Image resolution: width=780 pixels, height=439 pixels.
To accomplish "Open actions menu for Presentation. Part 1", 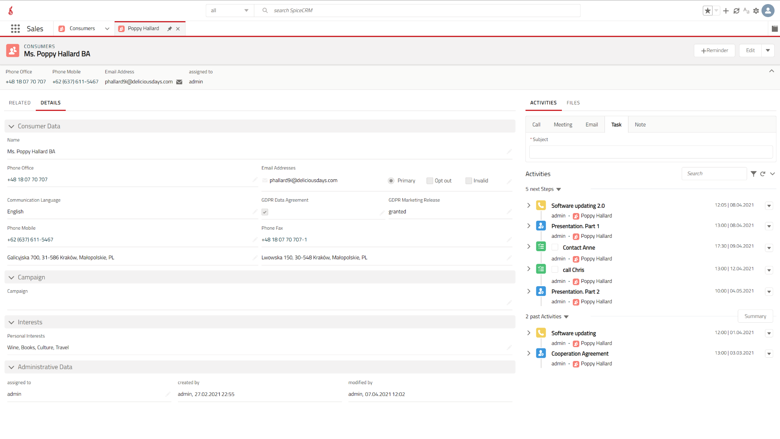I will (x=769, y=226).
